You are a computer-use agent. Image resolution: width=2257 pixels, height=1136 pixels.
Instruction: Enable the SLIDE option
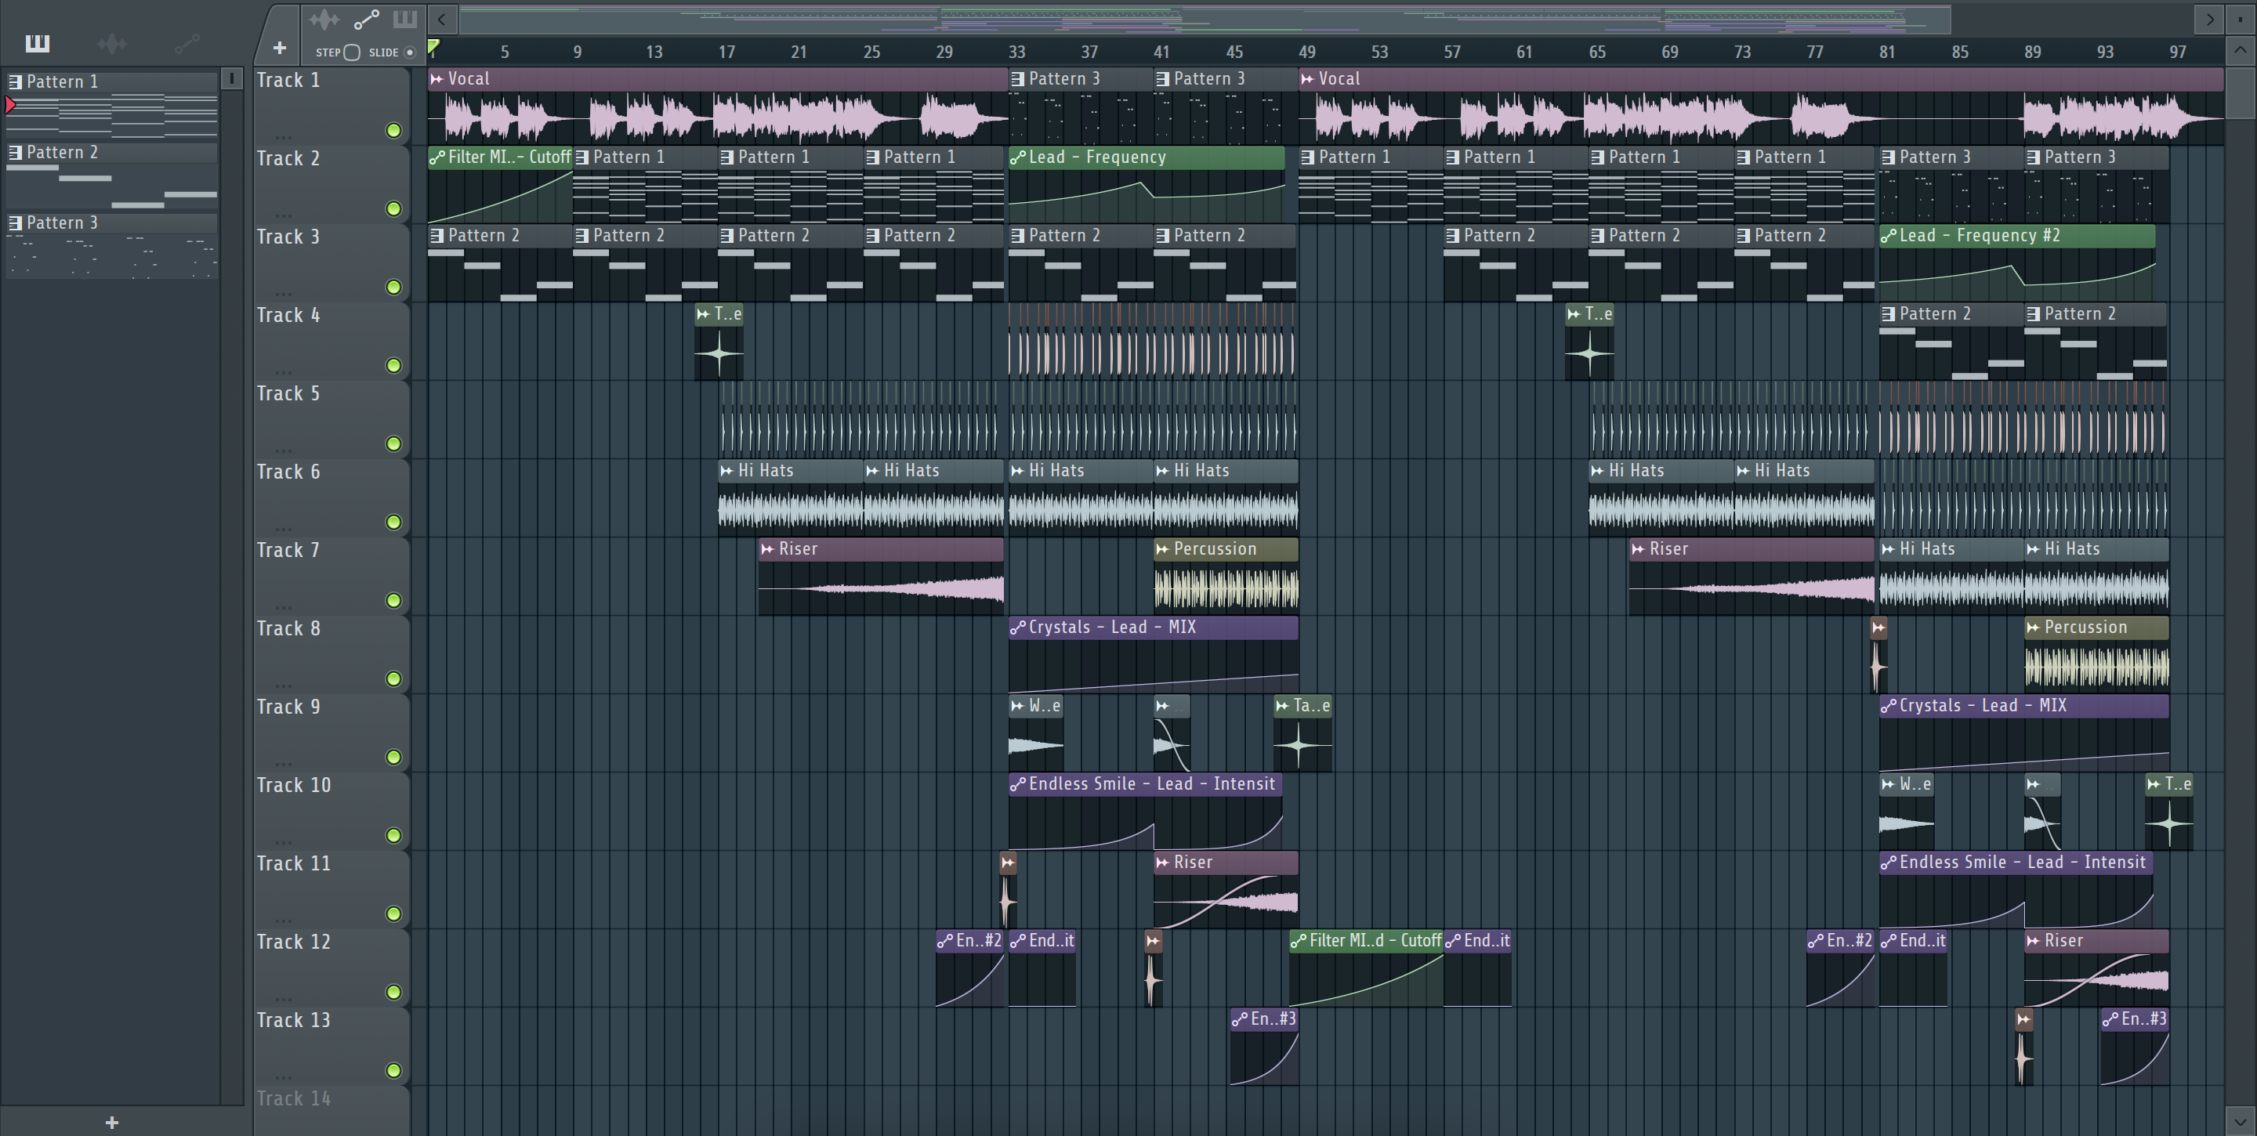[409, 52]
